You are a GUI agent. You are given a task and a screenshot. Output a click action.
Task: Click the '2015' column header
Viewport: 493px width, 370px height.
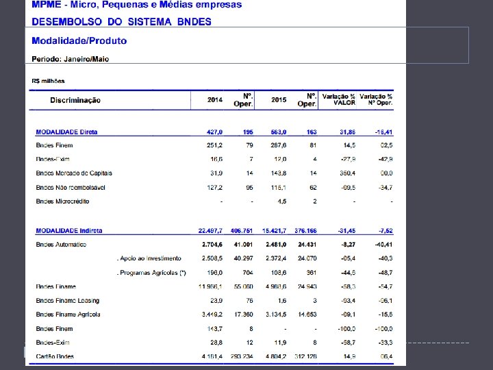(x=279, y=100)
